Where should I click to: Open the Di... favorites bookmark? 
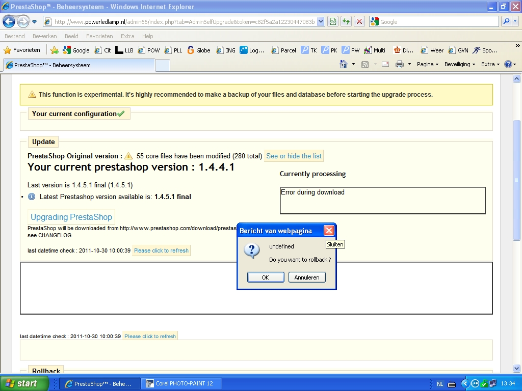coord(403,50)
